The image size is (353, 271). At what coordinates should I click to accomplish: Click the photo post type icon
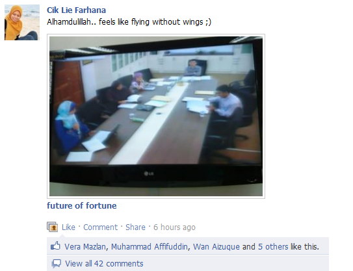[52, 227]
